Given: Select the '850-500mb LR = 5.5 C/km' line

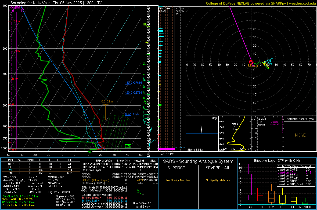Looking at the screenshot, I should coord(19,202).
